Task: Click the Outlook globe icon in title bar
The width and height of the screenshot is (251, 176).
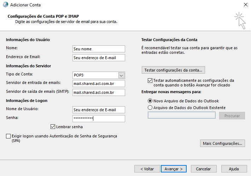Action: (x=4, y=5)
